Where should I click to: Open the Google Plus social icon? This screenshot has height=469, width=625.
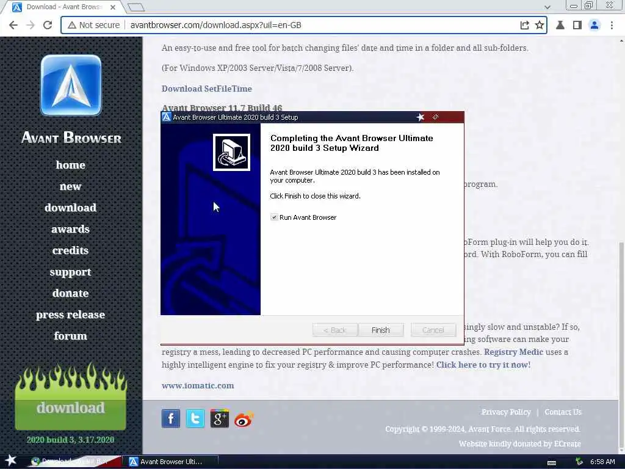pos(220,418)
